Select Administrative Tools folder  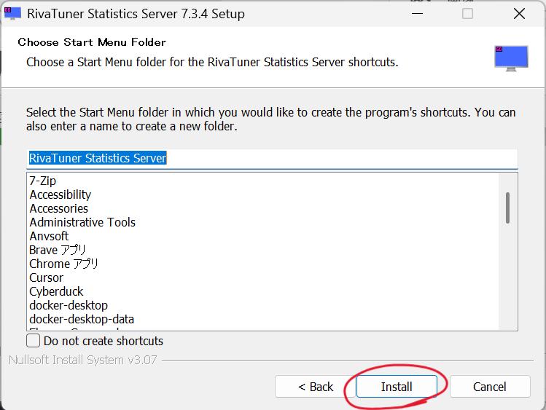tap(82, 222)
